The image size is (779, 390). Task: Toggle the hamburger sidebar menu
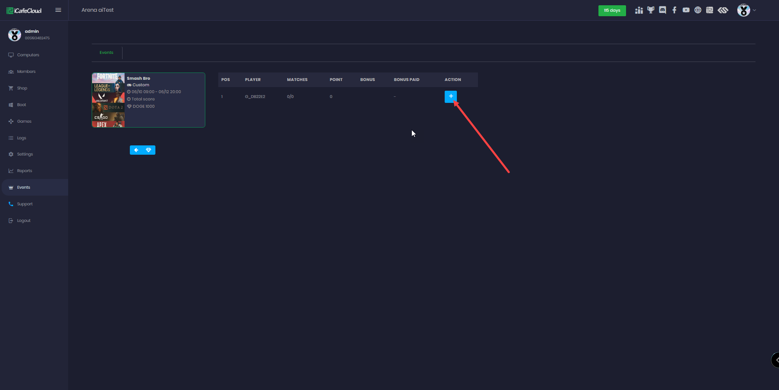(x=58, y=10)
